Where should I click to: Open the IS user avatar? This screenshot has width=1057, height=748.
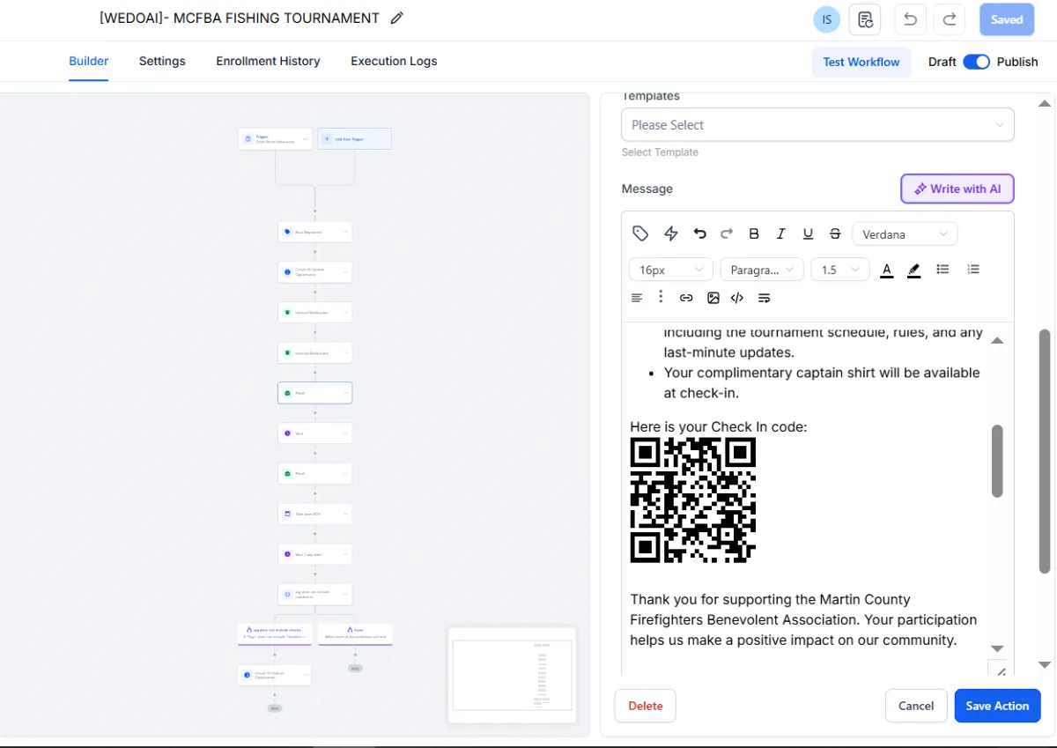[826, 19]
